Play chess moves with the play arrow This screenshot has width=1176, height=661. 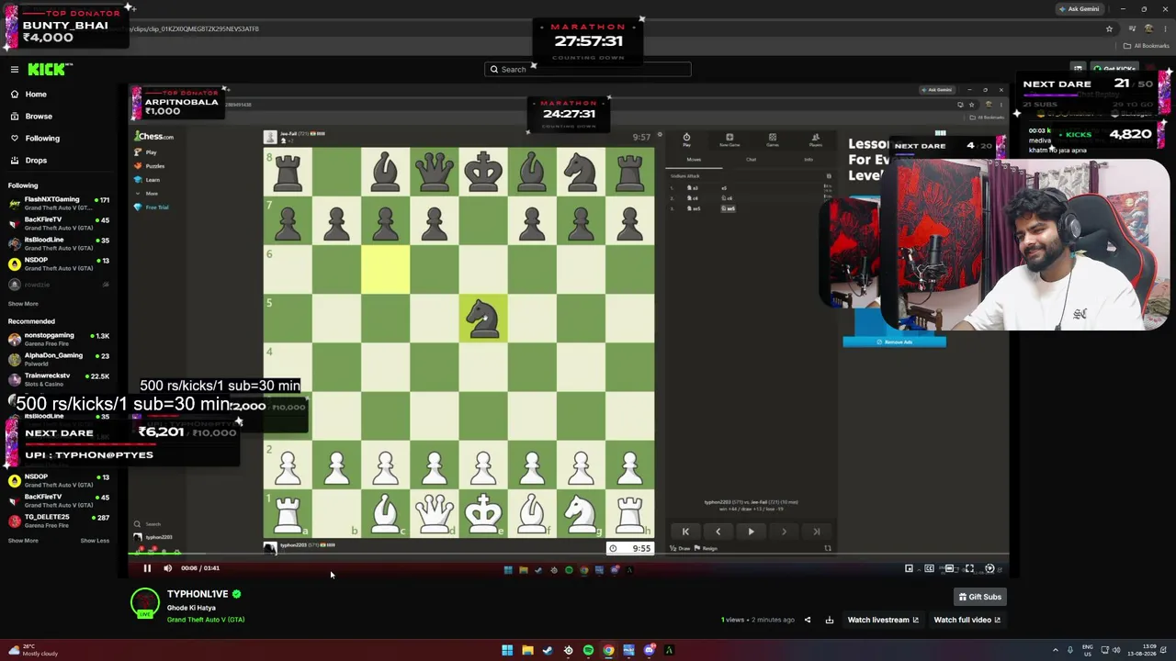[x=751, y=532]
